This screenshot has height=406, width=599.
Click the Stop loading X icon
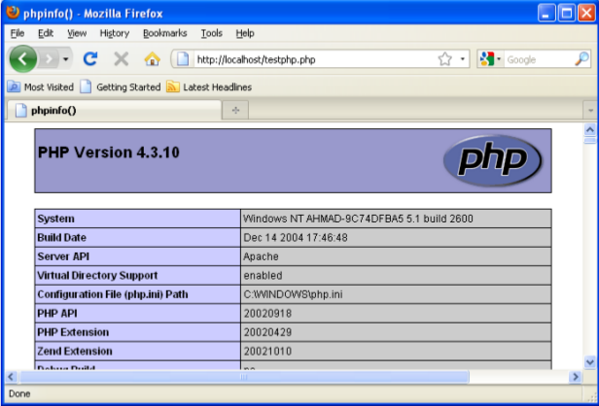[x=121, y=59]
